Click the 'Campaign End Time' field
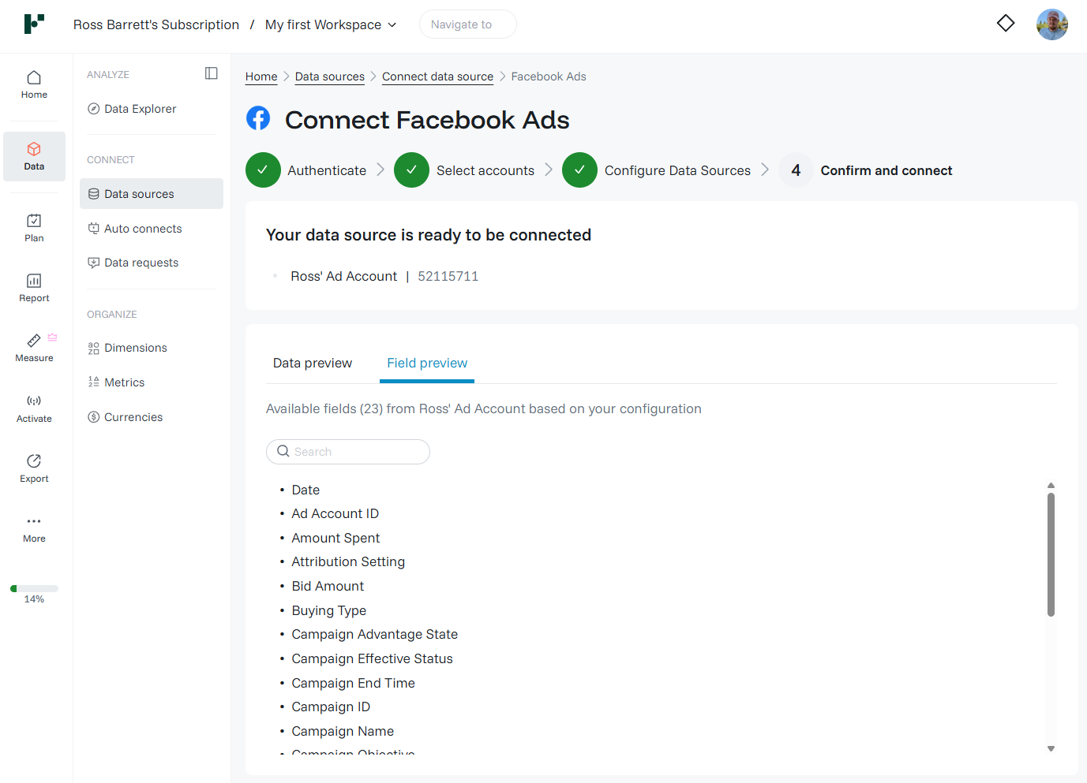Screen dimensions: 1087x783 pyautogui.click(x=353, y=683)
